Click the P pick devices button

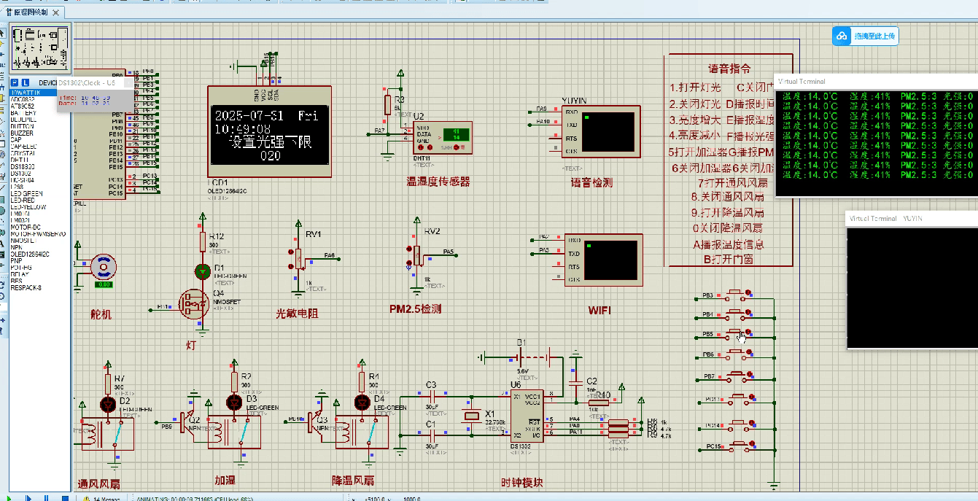[x=14, y=82]
